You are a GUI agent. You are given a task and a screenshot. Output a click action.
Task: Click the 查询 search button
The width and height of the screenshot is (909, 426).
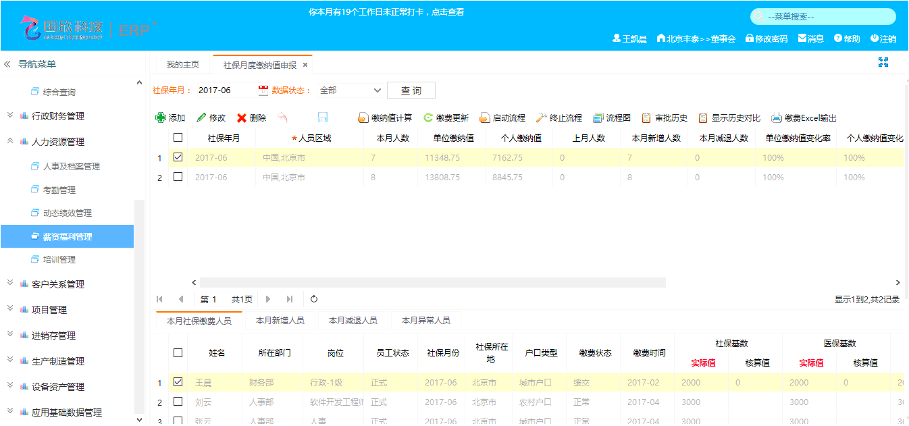(x=411, y=90)
